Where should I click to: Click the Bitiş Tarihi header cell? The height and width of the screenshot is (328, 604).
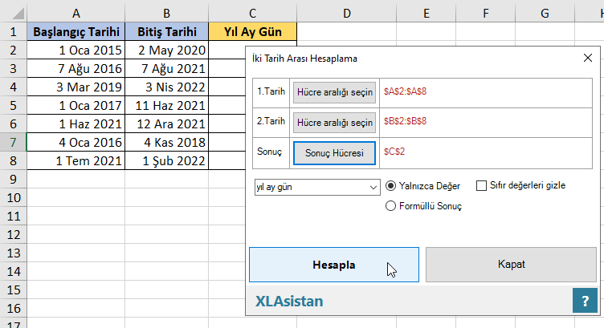(x=167, y=31)
